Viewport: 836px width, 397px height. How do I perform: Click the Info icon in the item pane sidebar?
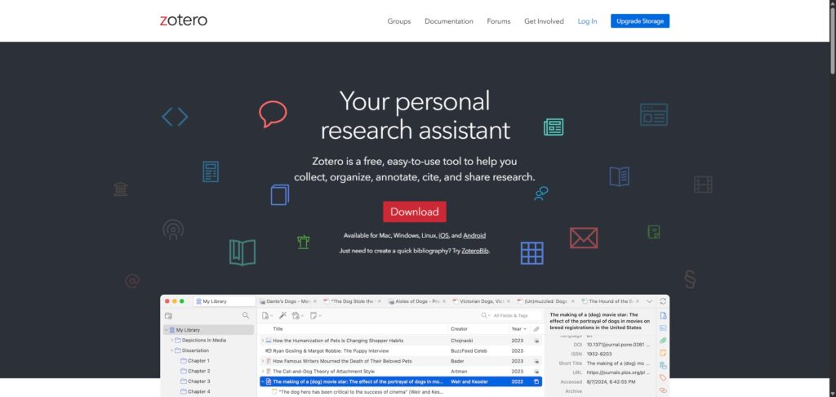coord(663,316)
